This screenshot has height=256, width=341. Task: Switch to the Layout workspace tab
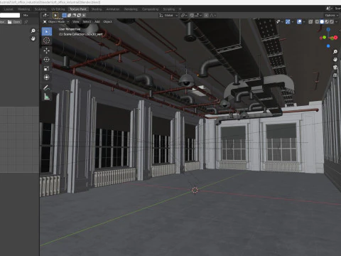(x=9, y=9)
